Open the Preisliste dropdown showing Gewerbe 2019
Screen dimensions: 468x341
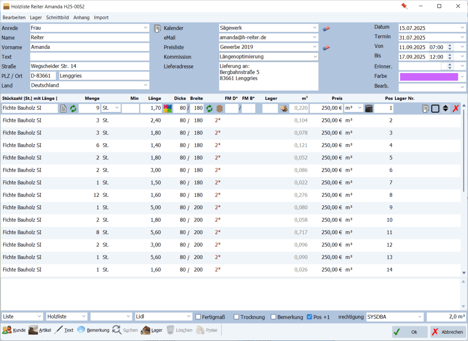pos(315,47)
